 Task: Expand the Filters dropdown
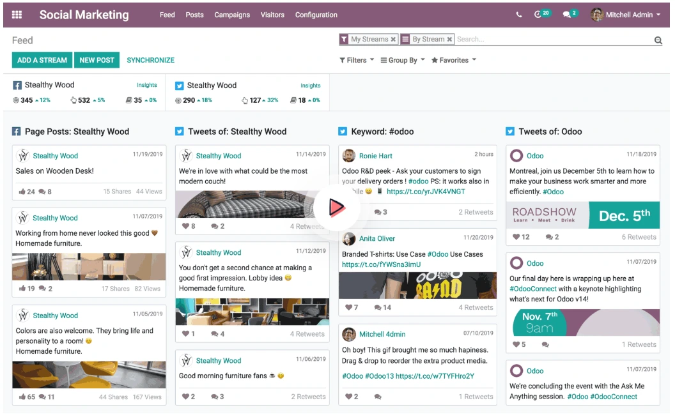click(x=357, y=60)
